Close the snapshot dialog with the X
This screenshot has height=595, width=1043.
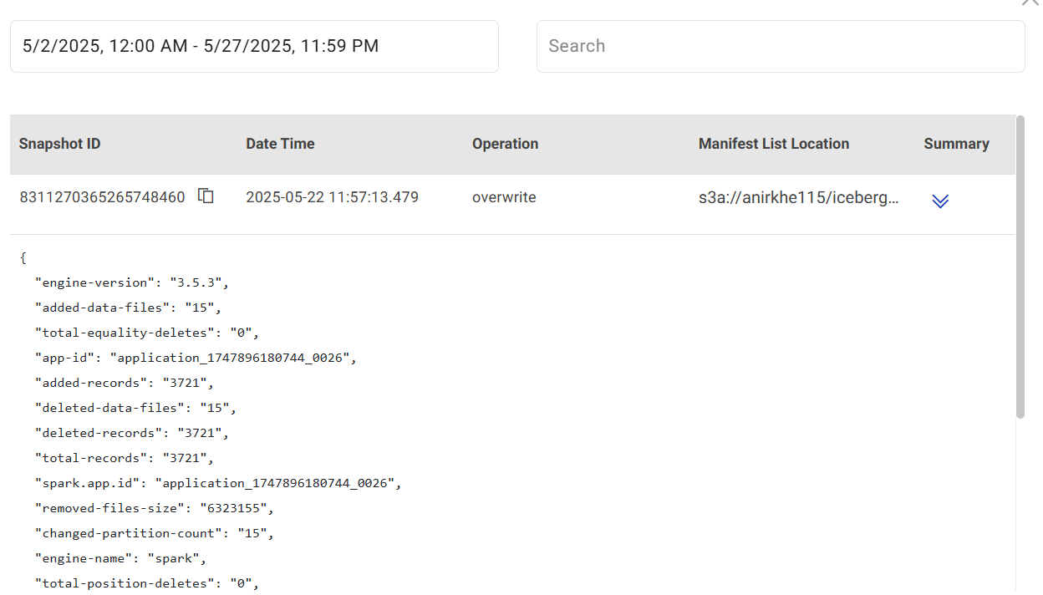[1030, 3]
